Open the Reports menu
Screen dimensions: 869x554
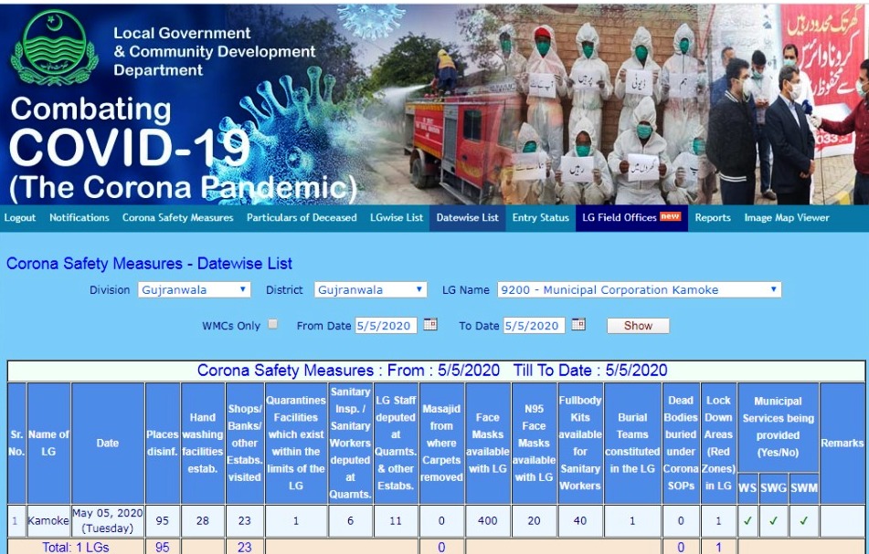tap(713, 217)
